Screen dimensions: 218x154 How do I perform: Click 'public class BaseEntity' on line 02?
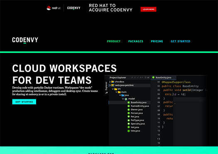[180, 86]
